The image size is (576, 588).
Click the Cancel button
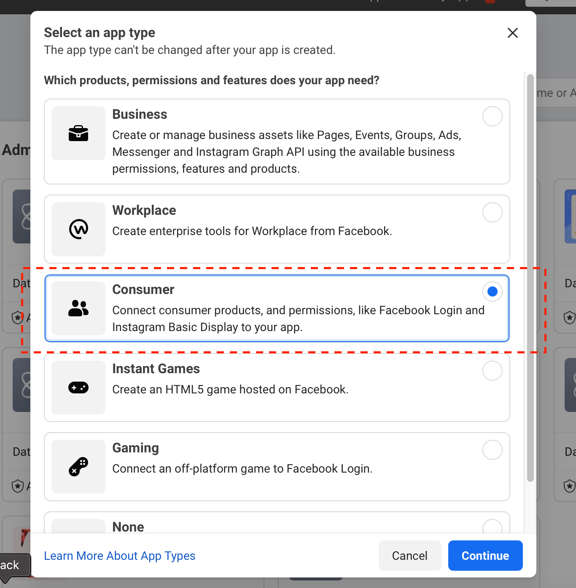pyautogui.click(x=409, y=556)
